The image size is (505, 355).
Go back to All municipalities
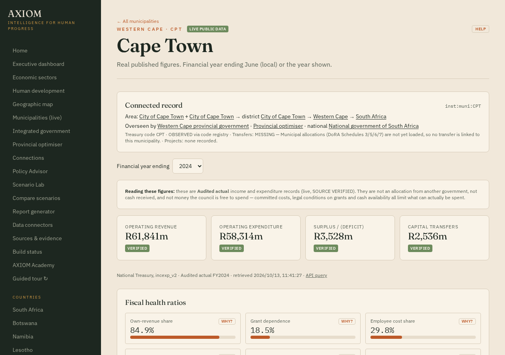138,21
